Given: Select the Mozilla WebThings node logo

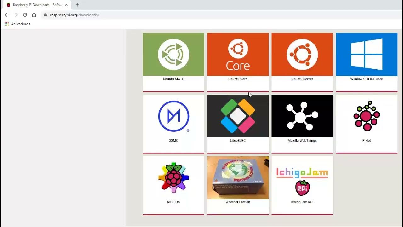Looking at the screenshot, I should pyautogui.click(x=302, y=116).
